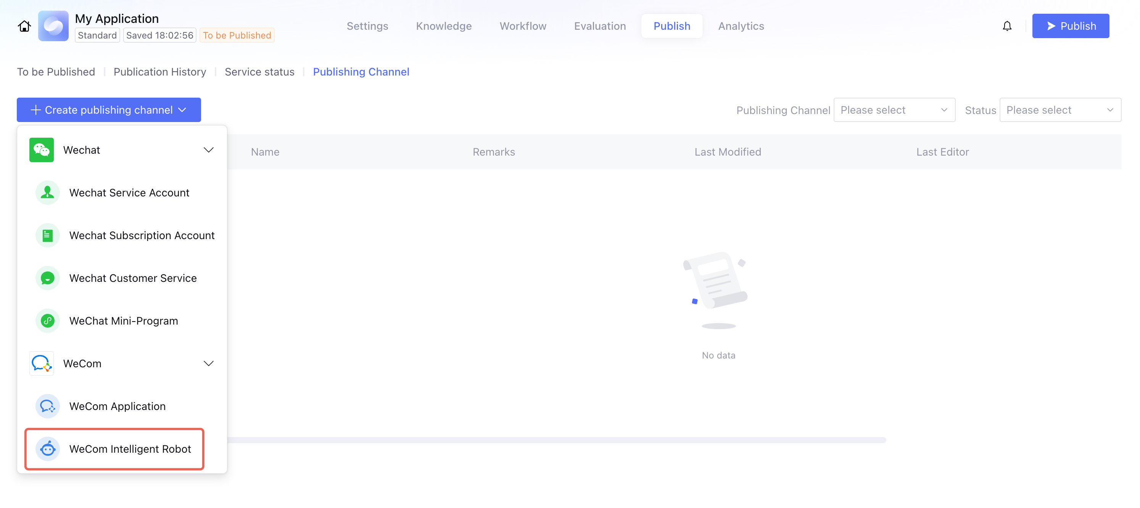The height and width of the screenshot is (508, 1140).
Task: Select WeCom Application channel
Action: click(x=117, y=406)
